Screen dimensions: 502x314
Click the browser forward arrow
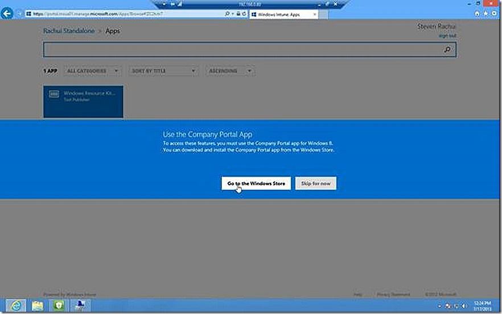pos(19,14)
